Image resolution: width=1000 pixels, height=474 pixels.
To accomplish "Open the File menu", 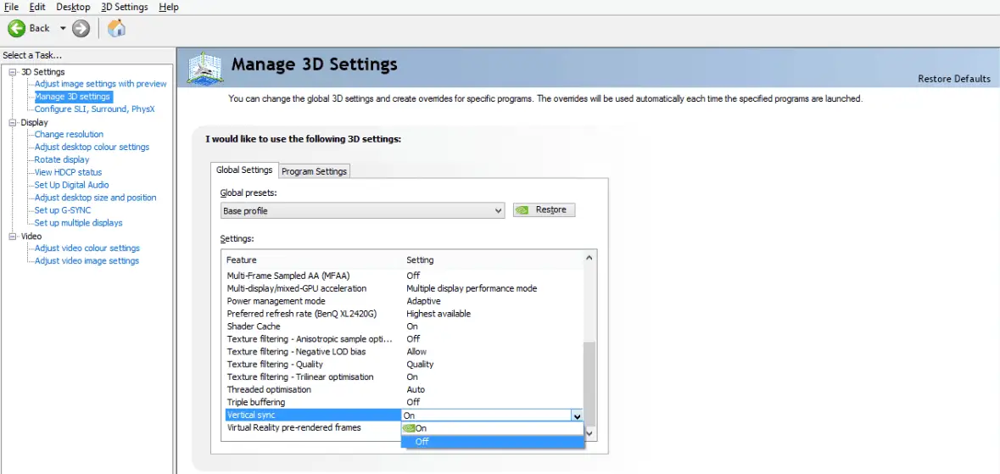I will [12, 7].
